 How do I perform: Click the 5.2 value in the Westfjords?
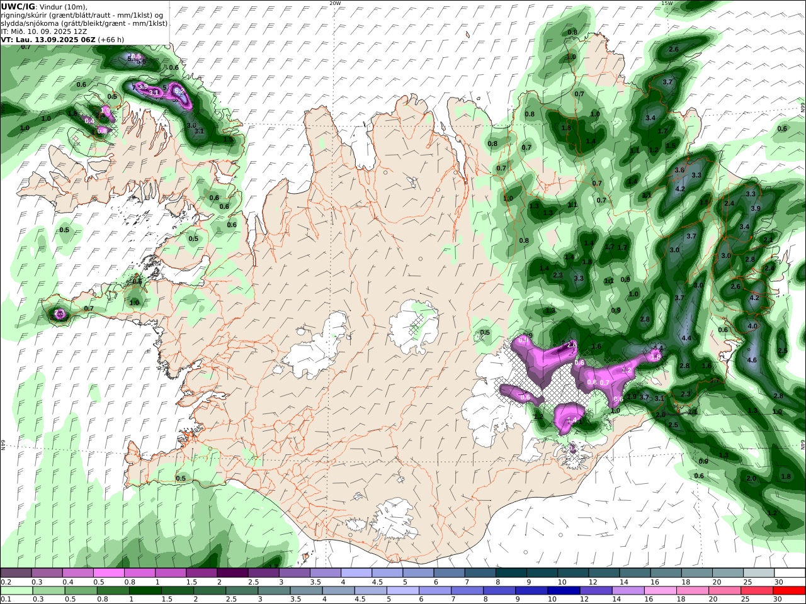[x=179, y=91]
